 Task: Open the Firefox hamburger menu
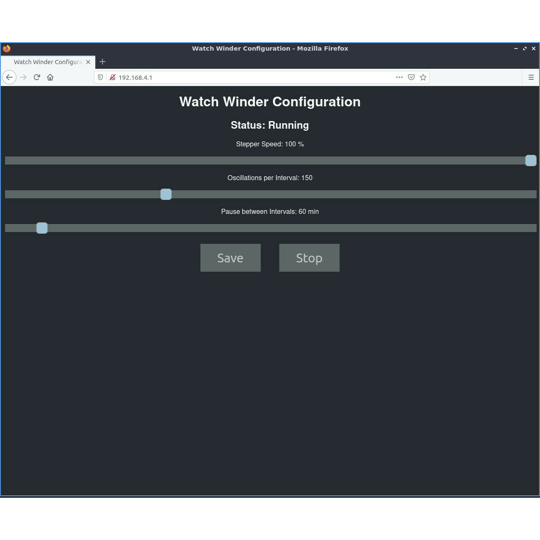pyautogui.click(x=531, y=77)
